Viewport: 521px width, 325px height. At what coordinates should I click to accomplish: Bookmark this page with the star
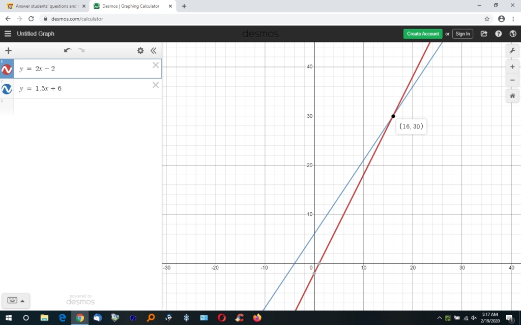(x=487, y=19)
